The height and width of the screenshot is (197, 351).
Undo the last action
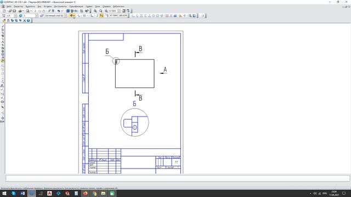(59, 11)
